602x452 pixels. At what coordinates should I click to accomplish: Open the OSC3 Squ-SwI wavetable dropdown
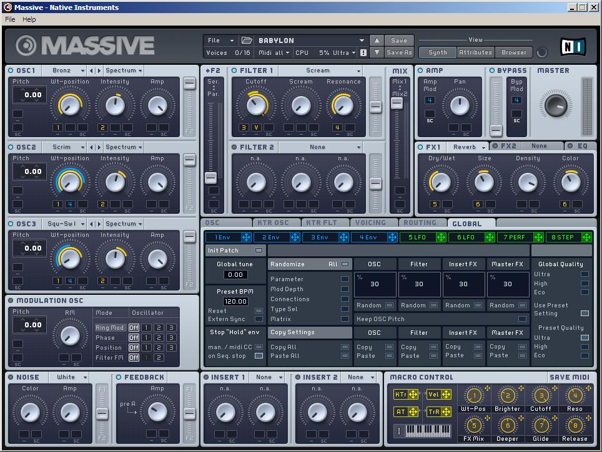tap(64, 224)
